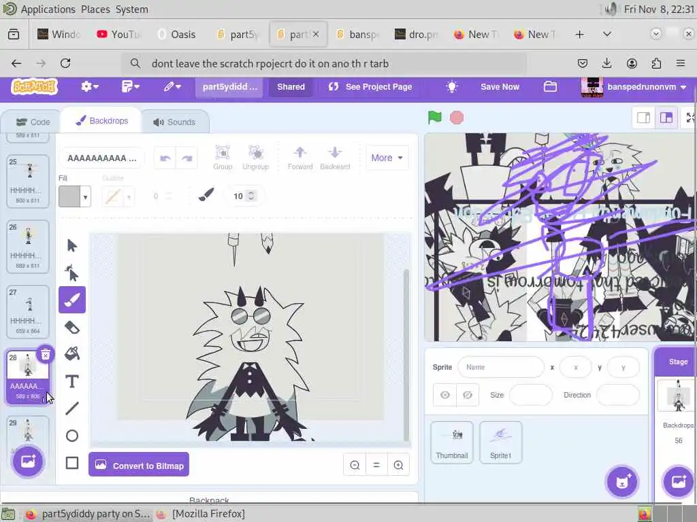Open the Places menu
Image resolution: width=697 pixels, height=522 pixels.
95,10
